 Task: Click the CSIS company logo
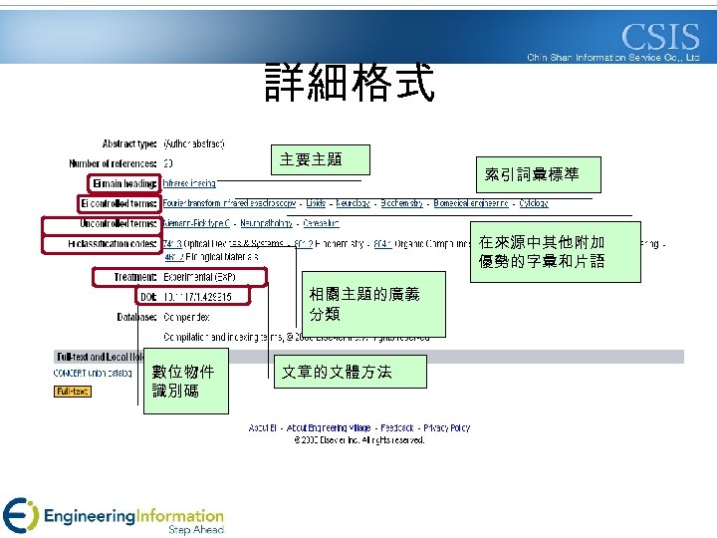(x=660, y=37)
